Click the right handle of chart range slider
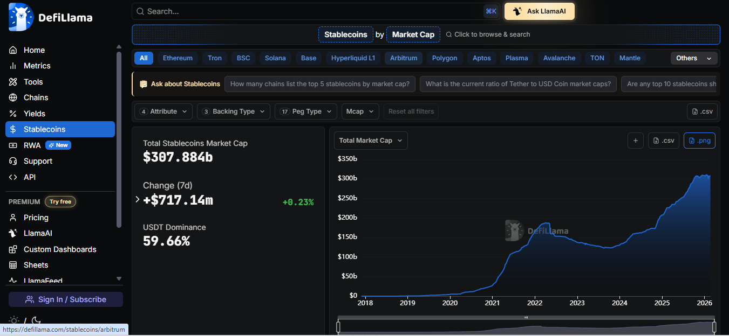Image resolution: width=729 pixels, height=336 pixels. pos(714,327)
